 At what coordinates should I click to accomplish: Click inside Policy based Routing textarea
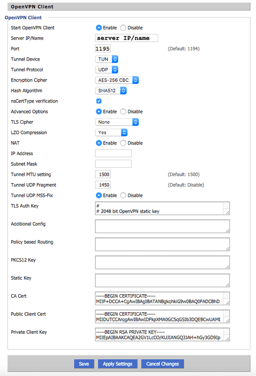pyautogui.click(x=163, y=245)
